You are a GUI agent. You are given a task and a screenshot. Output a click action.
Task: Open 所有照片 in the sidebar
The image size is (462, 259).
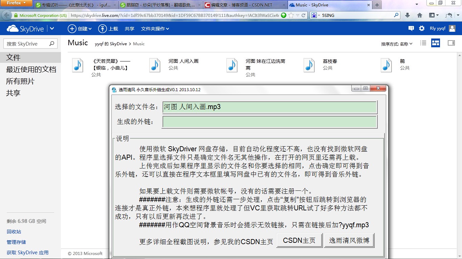(20, 81)
